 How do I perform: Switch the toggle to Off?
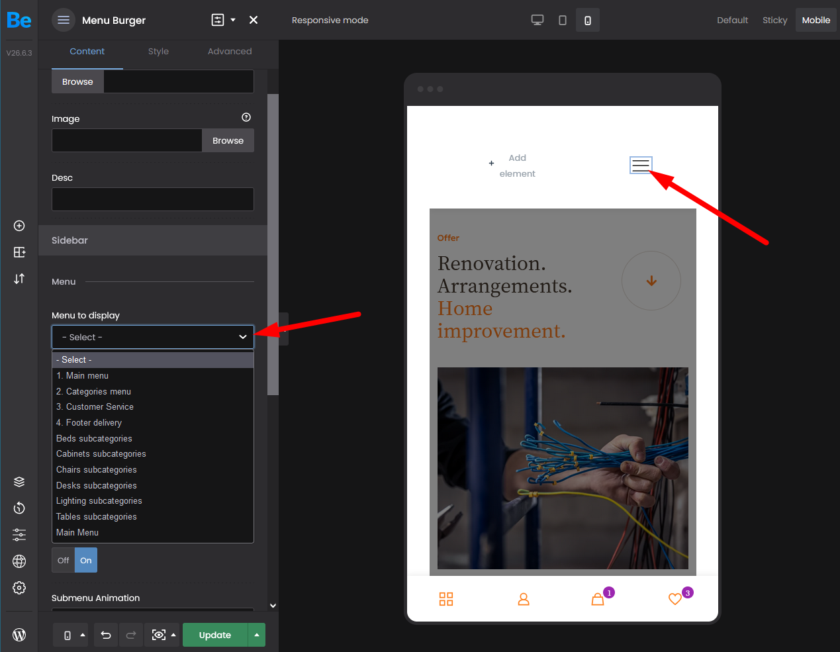(64, 560)
